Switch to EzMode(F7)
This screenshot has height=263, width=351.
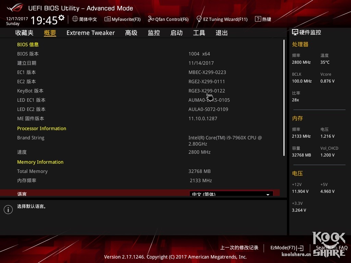coord(287,248)
